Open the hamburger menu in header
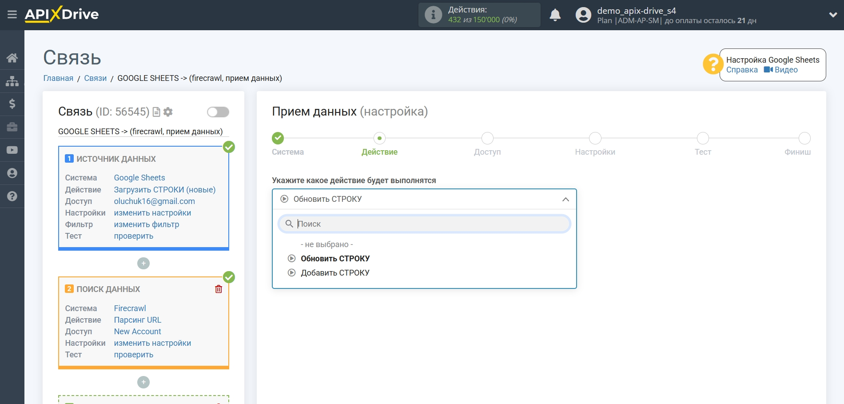Screen dimensions: 844x404 [12, 15]
